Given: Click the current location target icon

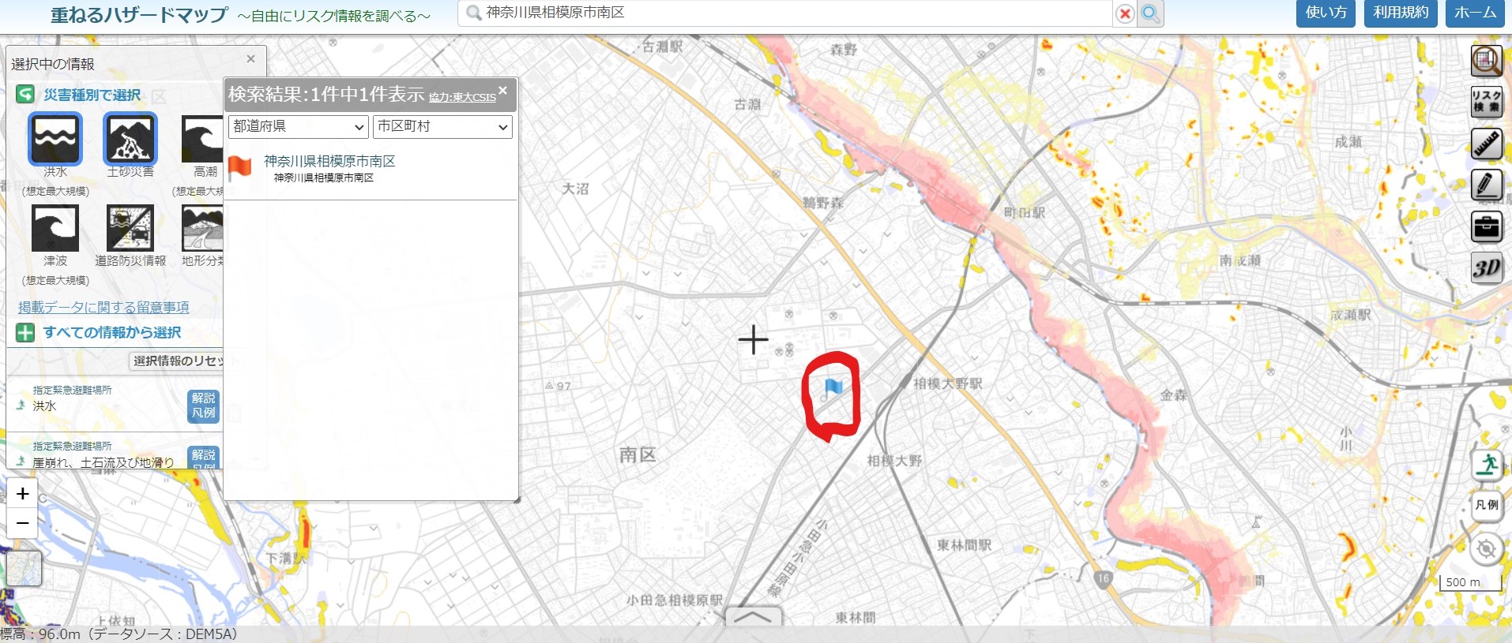Looking at the screenshot, I should point(1487,548).
